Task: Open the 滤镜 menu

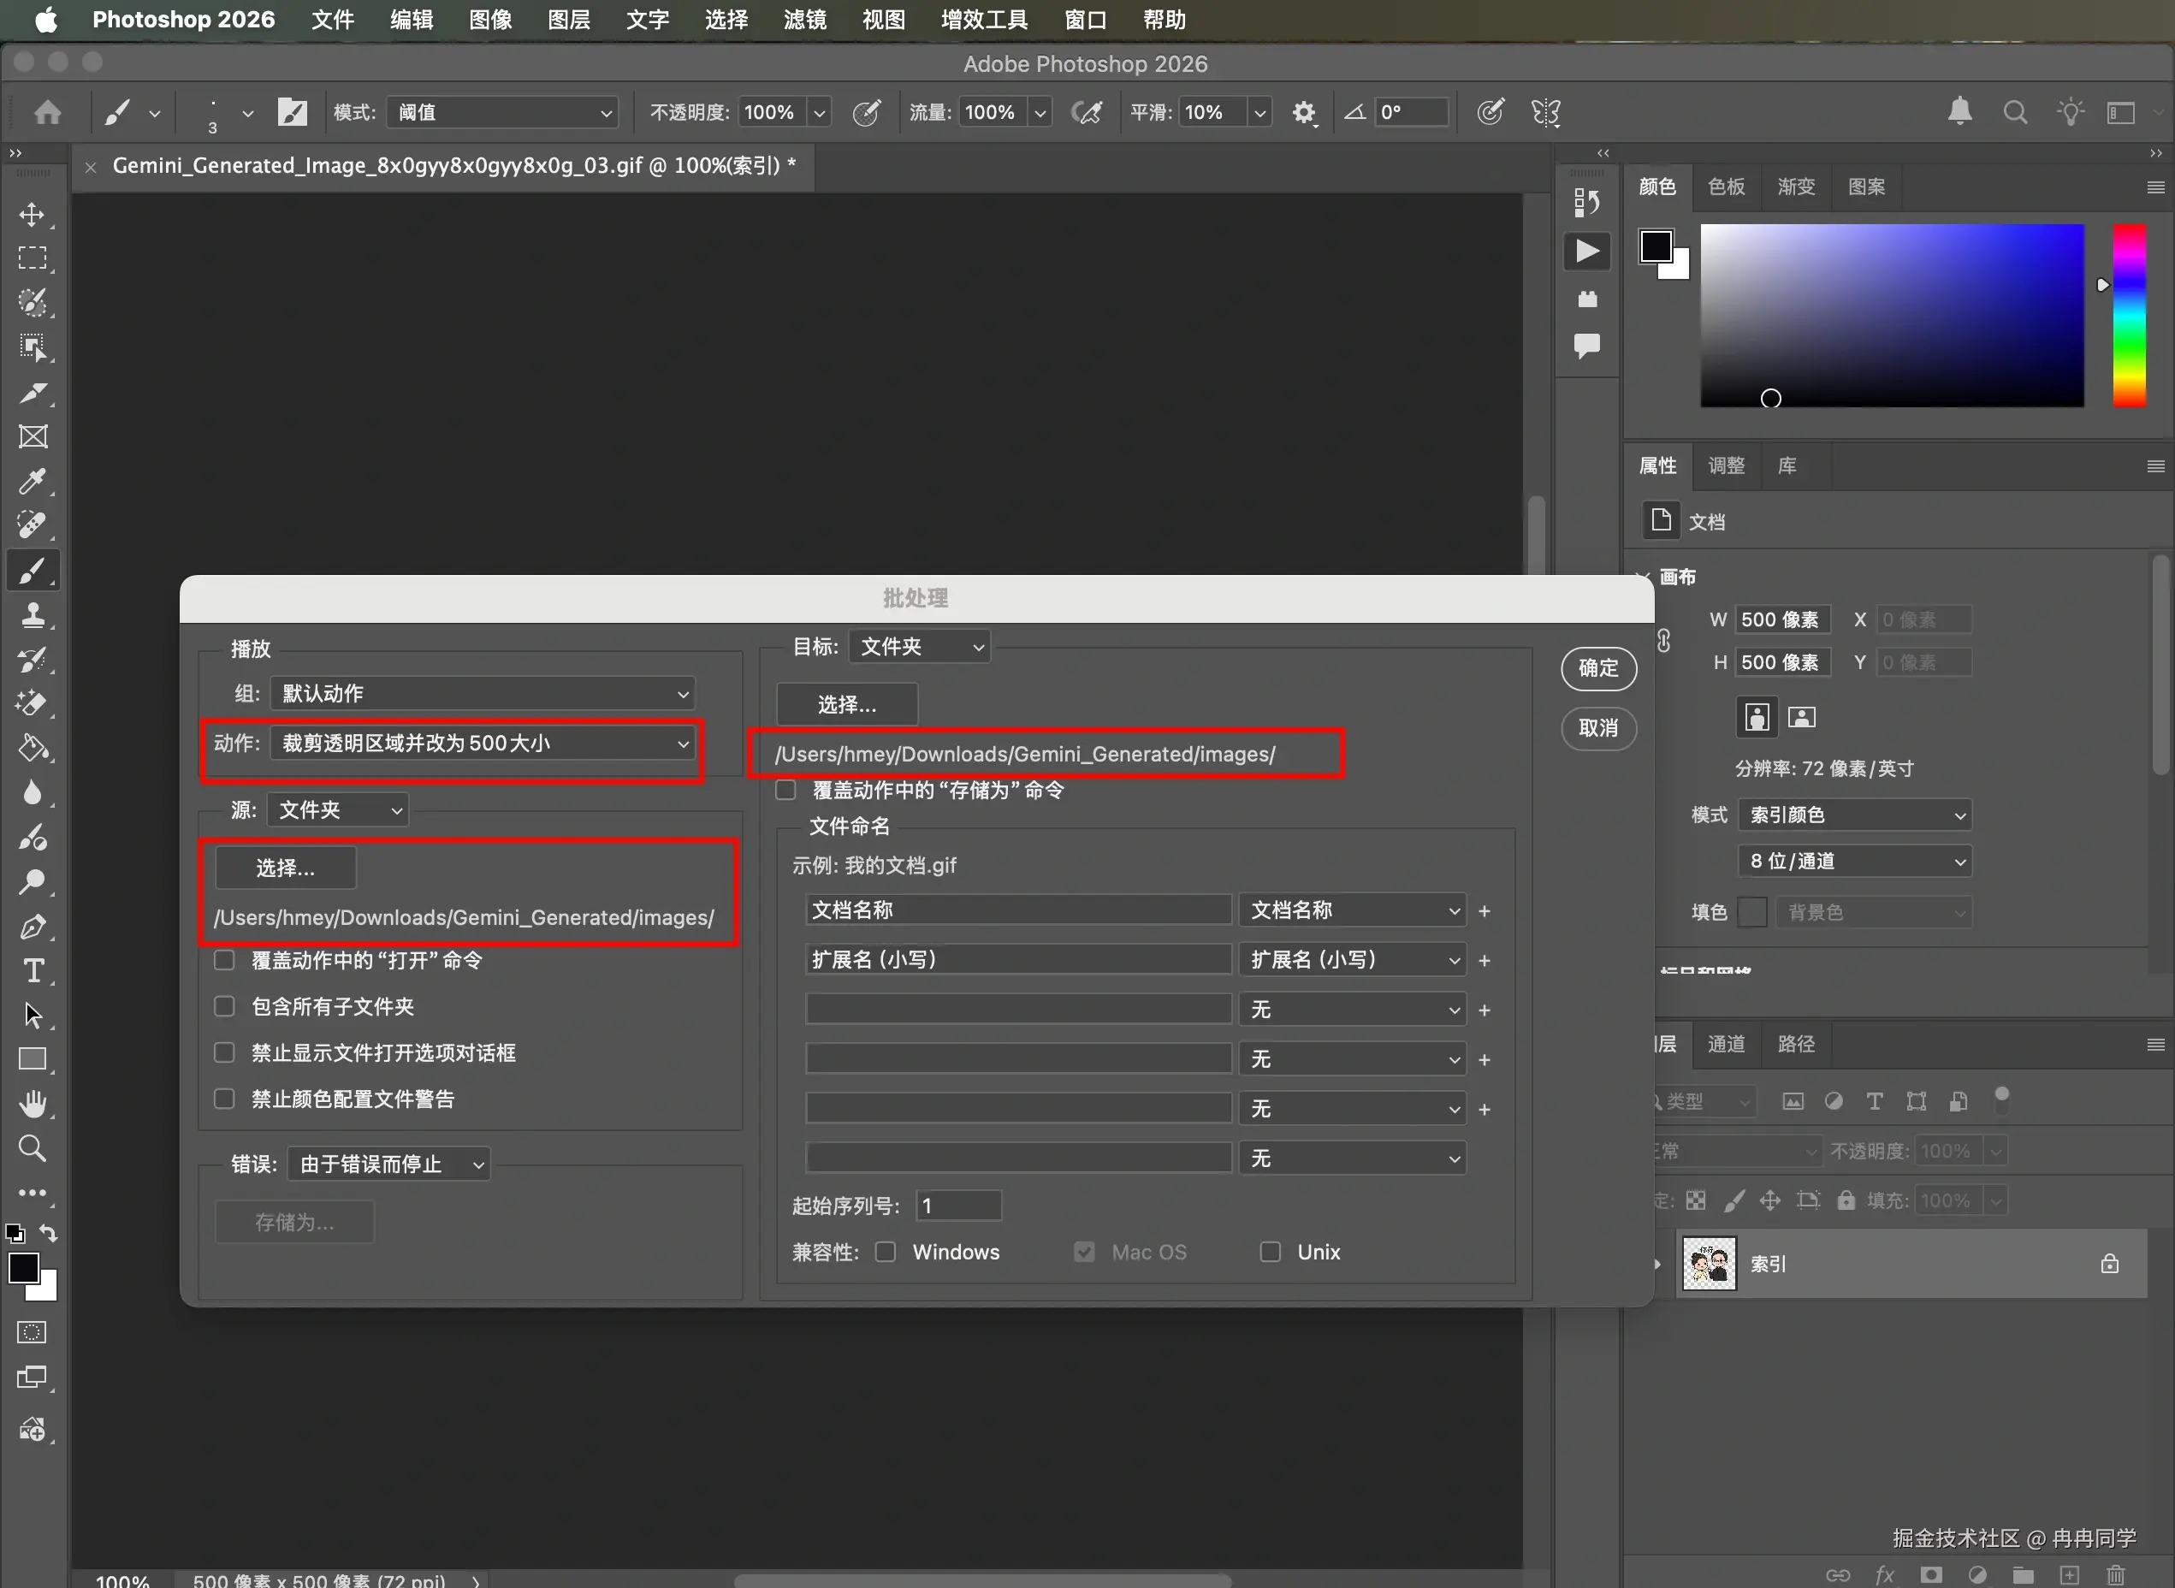Action: click(803, 19)
